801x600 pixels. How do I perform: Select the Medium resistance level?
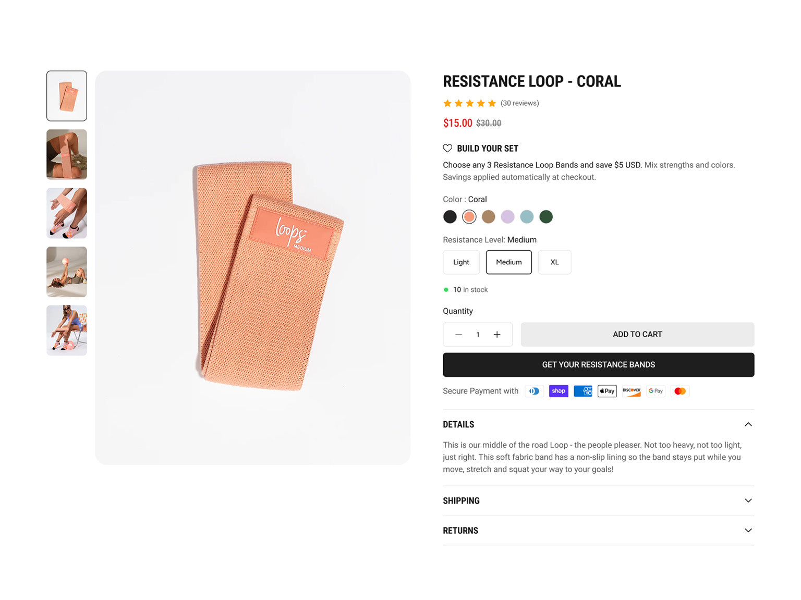coord(508,262)
